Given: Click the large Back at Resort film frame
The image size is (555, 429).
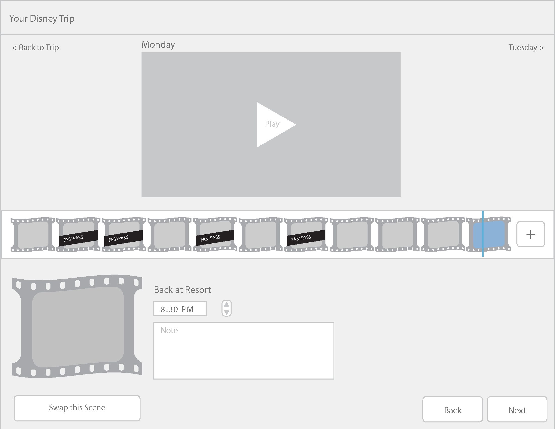Looking at the screenshot, I should click(77, 326).
